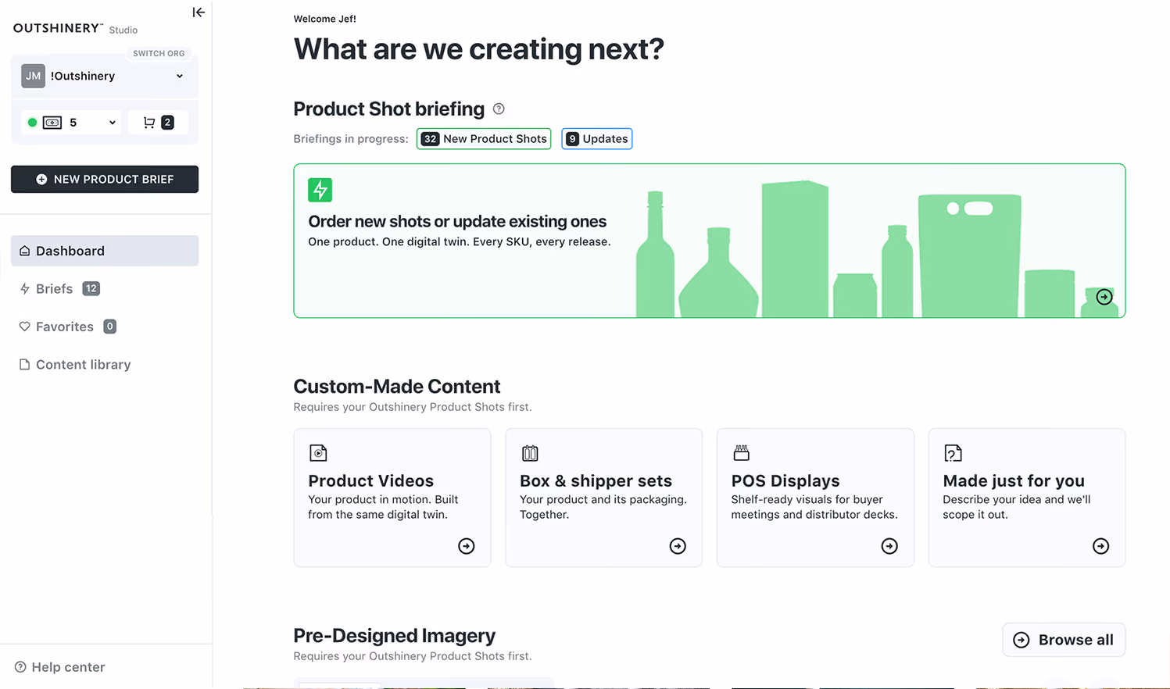
Task: Click the NEW PRODUCT BRIEF button
Action: click(105, 179)
